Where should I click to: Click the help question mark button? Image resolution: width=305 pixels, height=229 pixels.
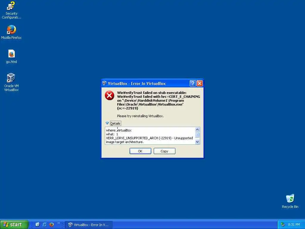pos(192,83)
